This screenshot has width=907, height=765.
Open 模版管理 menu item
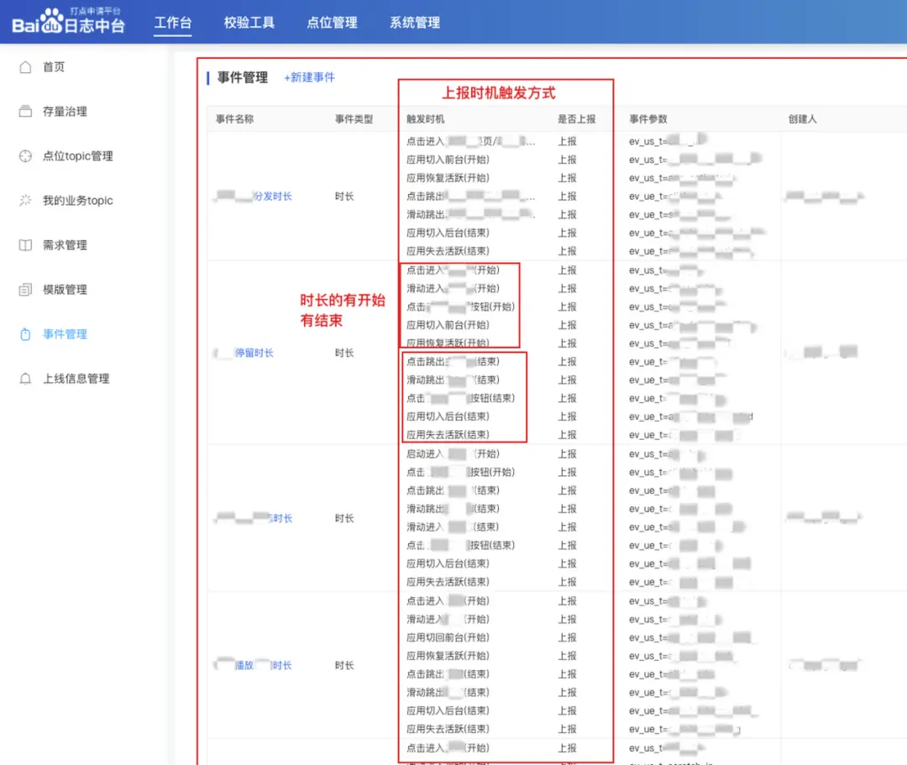click(x=65, y=290)
